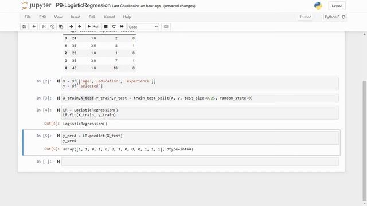The height and width of the screenshot is (206, 367).
Task: Run cell In [5] using its run icon
Action: [58, 136]
